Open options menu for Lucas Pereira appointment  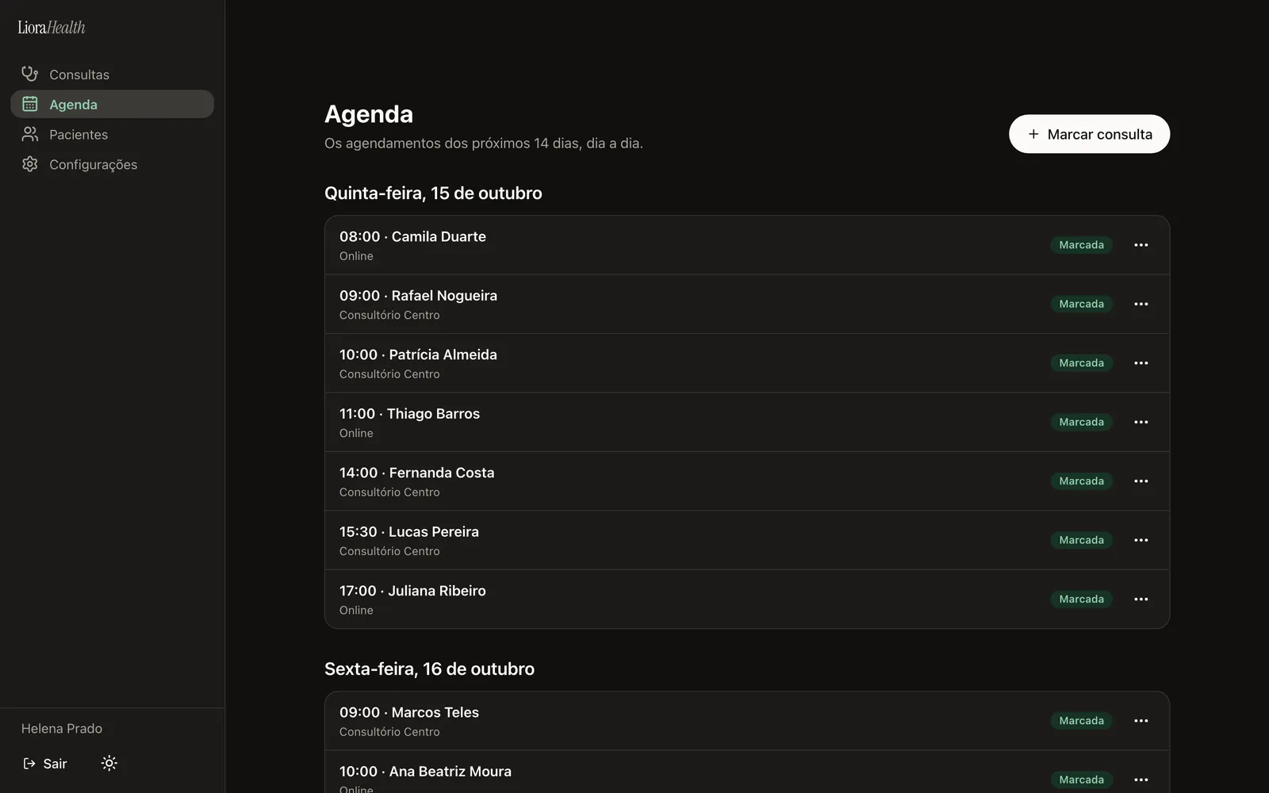pyautogui.click(x=1141, y=540)
